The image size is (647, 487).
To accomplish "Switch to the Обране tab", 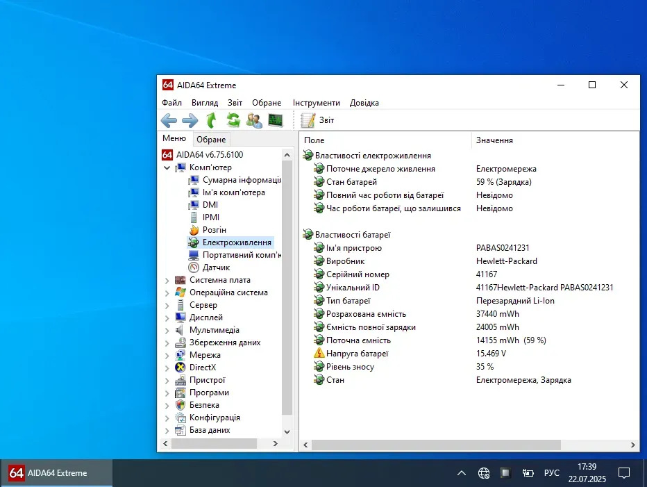I will coord(211,140).
